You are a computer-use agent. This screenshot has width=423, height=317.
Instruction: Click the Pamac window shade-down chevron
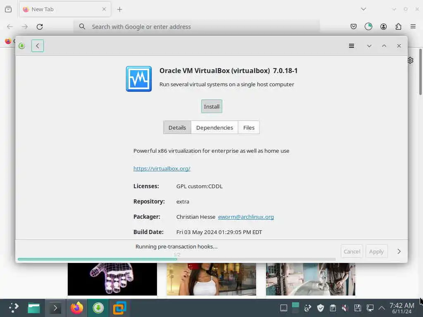tap(369, 46)
